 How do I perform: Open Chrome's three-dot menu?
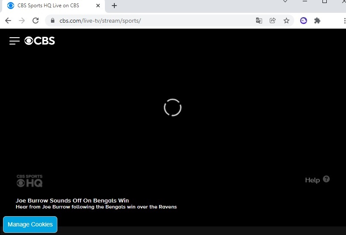click(x=344, y=21)
